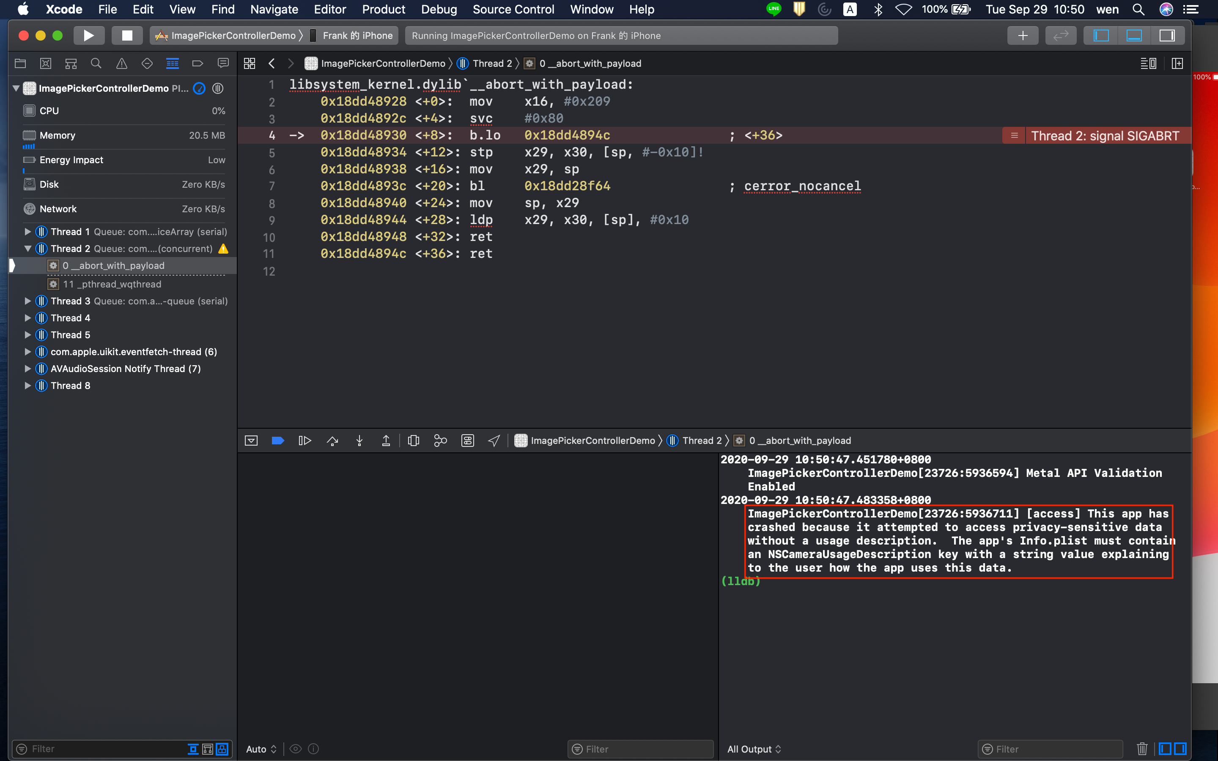Toggle the Debug area visibility
Viewport: 1218px width, 761px height.
tap(1134, 36)
